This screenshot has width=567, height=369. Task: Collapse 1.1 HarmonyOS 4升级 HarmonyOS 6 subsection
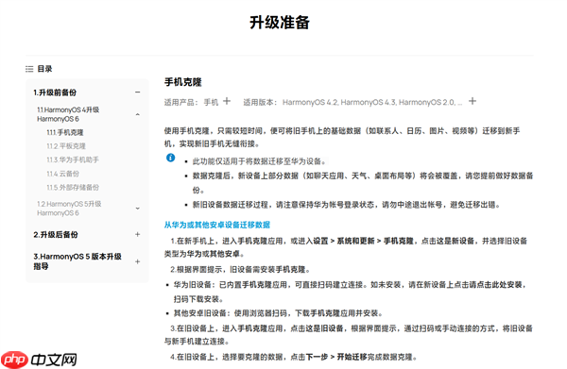137,114
